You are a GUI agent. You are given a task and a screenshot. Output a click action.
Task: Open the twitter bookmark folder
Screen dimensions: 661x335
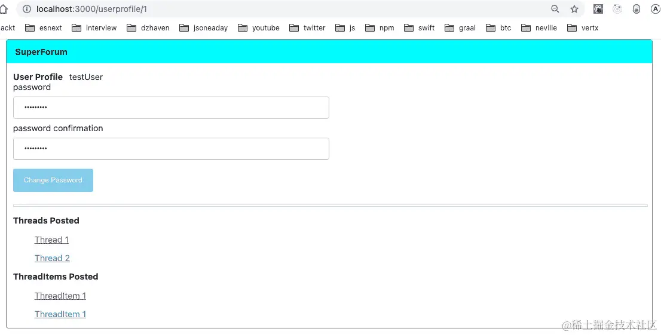[307, 28]
